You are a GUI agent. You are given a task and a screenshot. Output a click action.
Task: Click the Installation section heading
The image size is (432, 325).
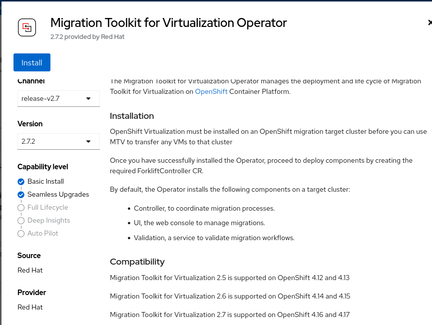(x=132, y=116)
